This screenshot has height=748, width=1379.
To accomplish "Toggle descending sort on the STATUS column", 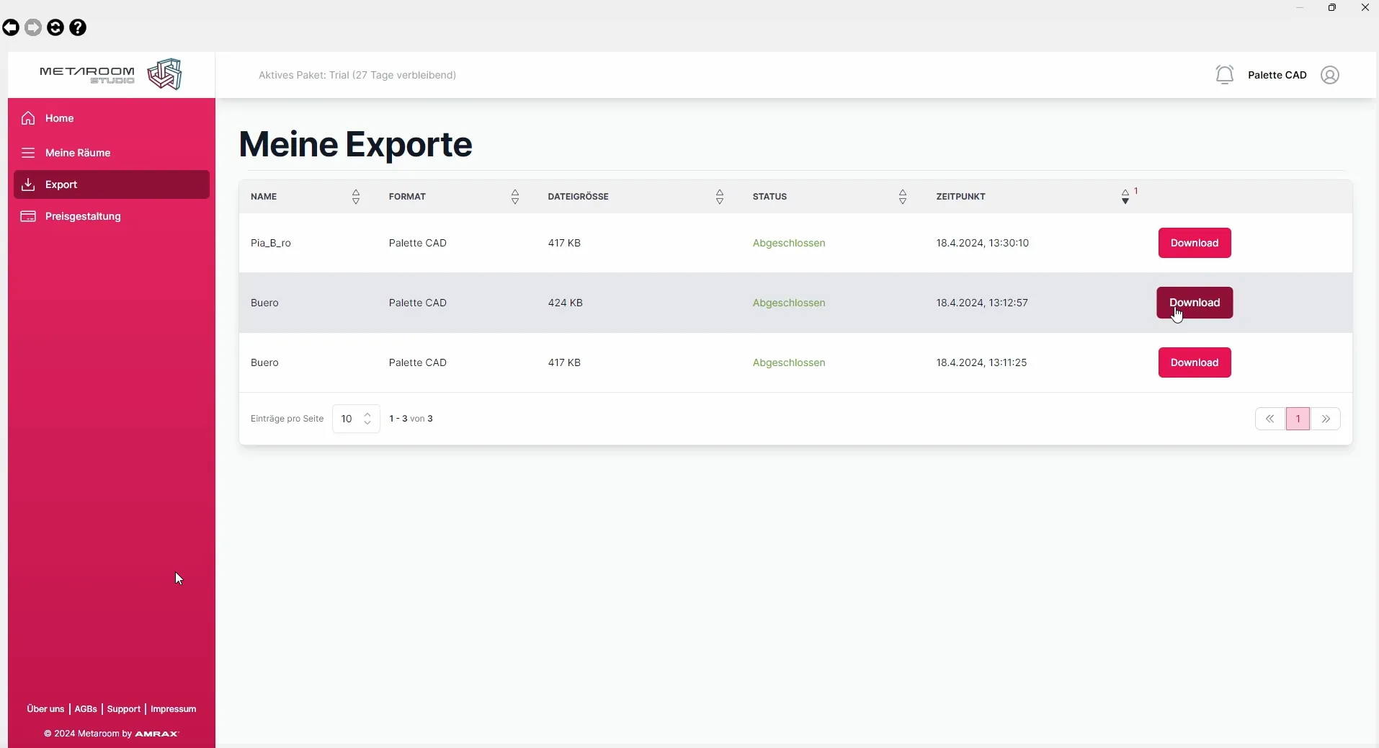I will 903,201.
